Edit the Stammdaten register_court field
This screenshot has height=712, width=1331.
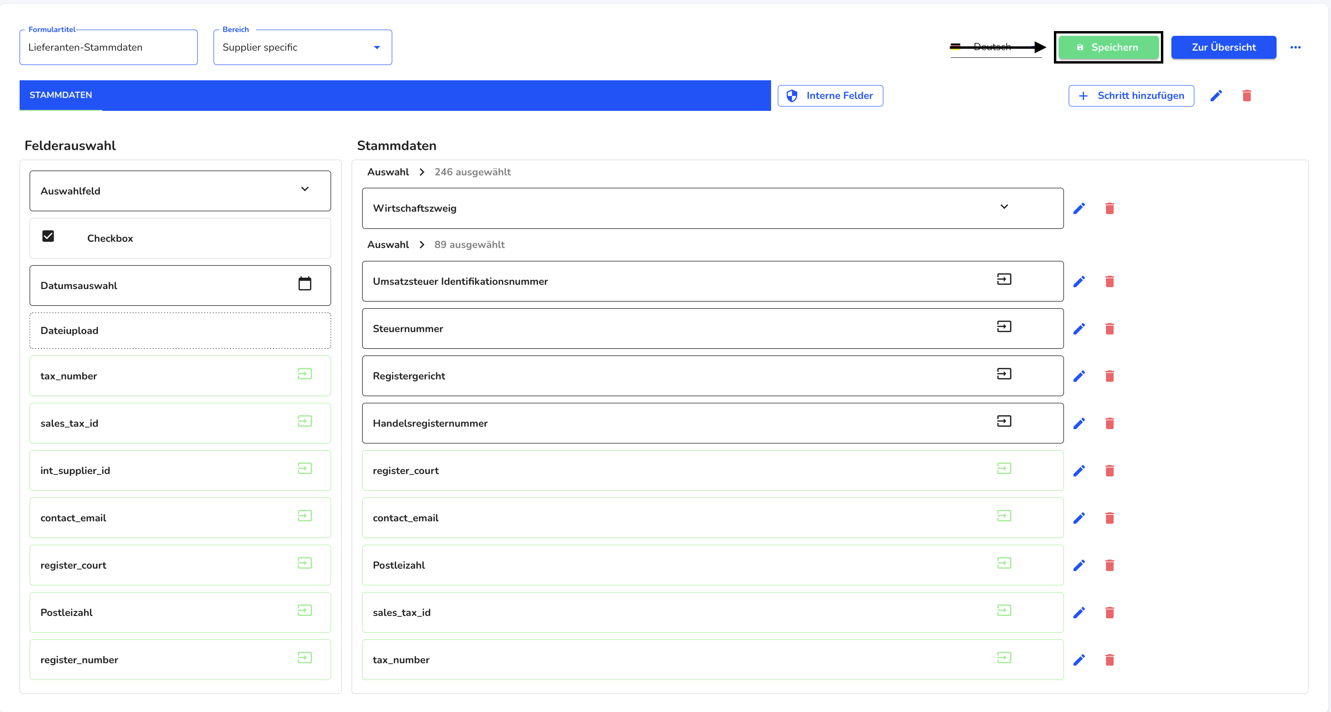click(x=1079, y=471)
